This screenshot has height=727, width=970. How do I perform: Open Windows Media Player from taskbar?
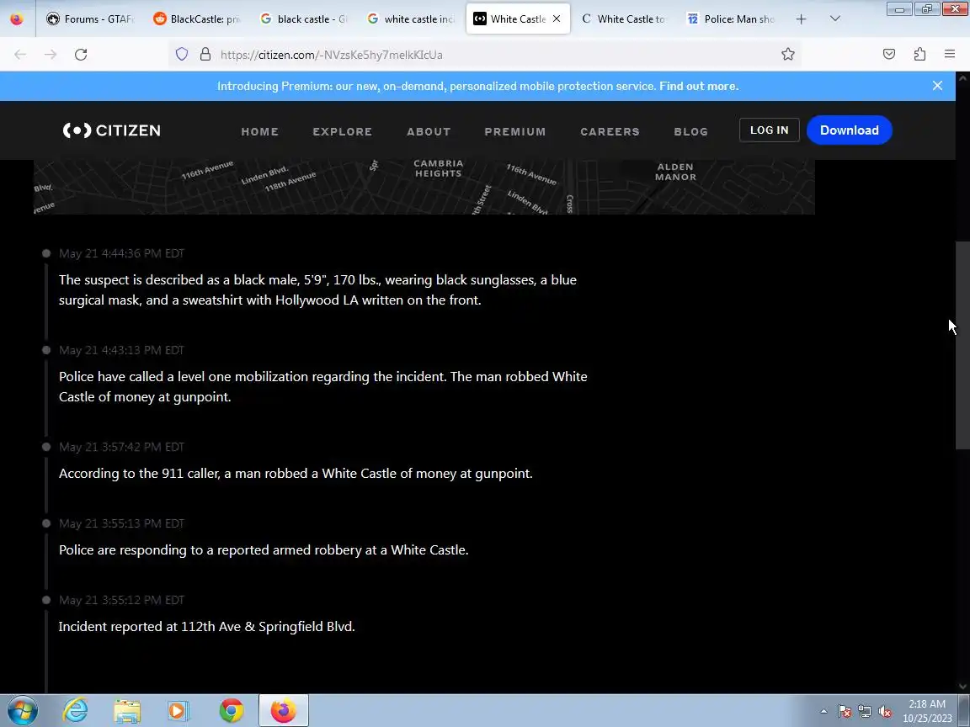tap(179, 710)
